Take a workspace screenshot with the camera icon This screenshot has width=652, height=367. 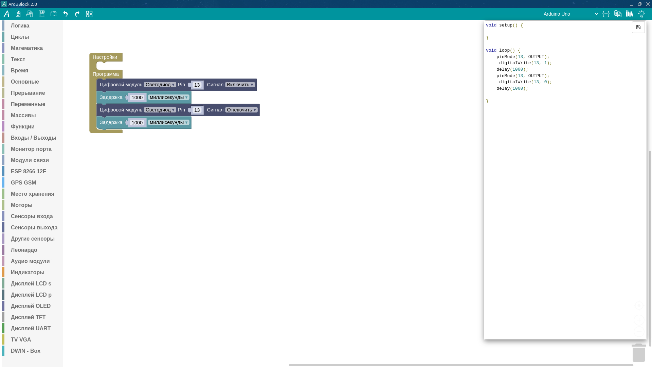[54, 14]
